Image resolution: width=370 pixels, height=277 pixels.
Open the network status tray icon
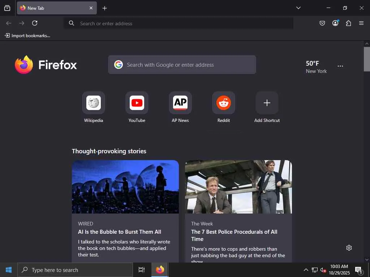[315, 270]
